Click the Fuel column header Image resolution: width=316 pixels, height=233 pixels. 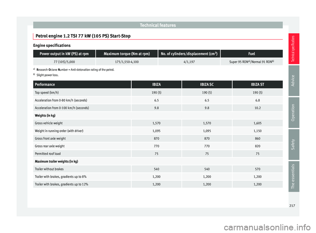point(251,54)
